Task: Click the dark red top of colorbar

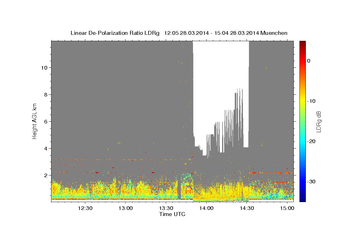Action: (302, 44)
